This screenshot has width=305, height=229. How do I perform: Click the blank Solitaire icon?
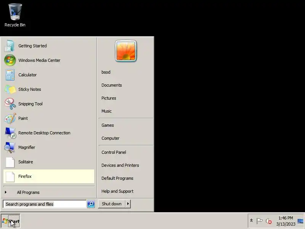click(x=10, y=162)
